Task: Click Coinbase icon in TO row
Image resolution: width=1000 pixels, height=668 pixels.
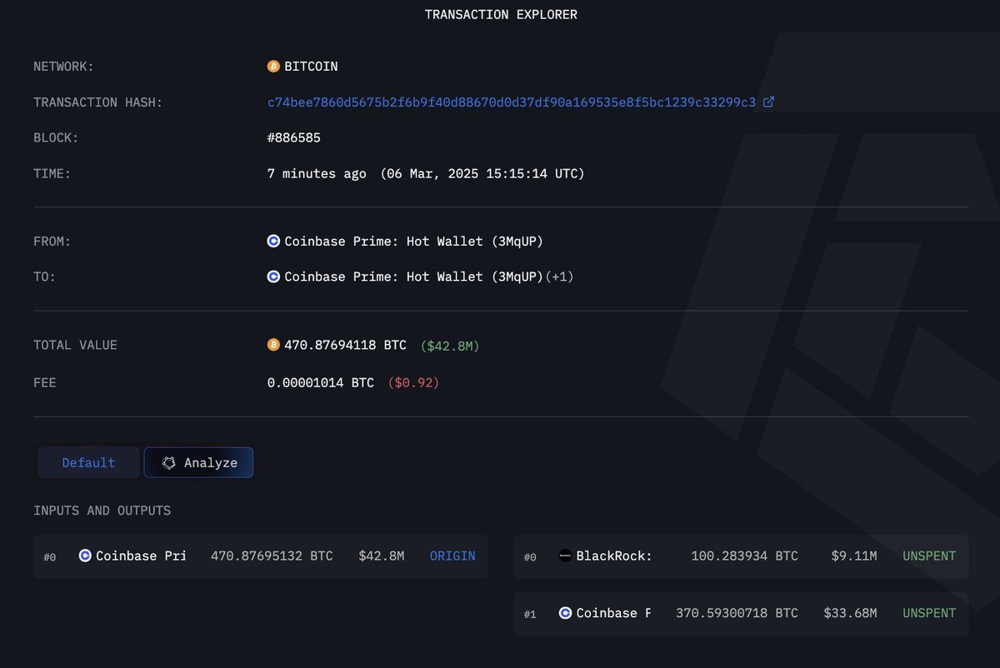Action: pyautogui.click(x=273, y=277)
